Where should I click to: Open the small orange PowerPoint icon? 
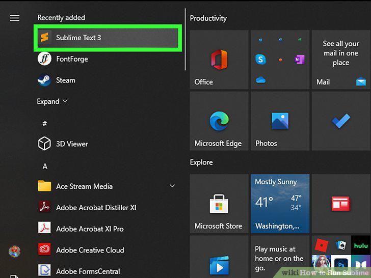coord(280,60)
